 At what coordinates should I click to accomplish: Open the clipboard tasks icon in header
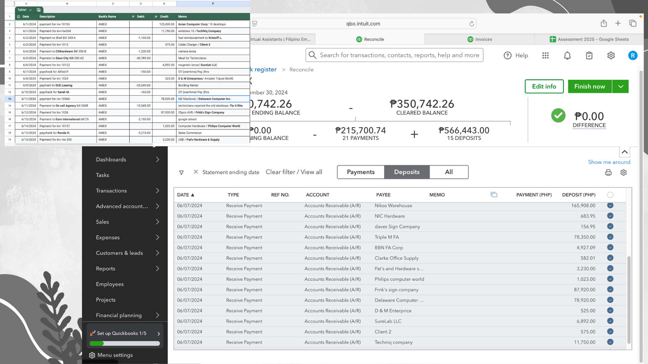click(589, 56)
